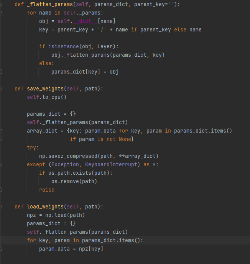Screen dimensions: 250x264
Task: Click 'params_dict[key] = obj' line
Action: [85, 72]
